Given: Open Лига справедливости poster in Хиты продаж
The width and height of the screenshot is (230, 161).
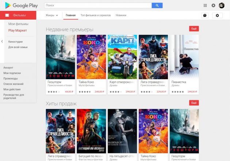Looking at the screenshot, I should 61,131.
